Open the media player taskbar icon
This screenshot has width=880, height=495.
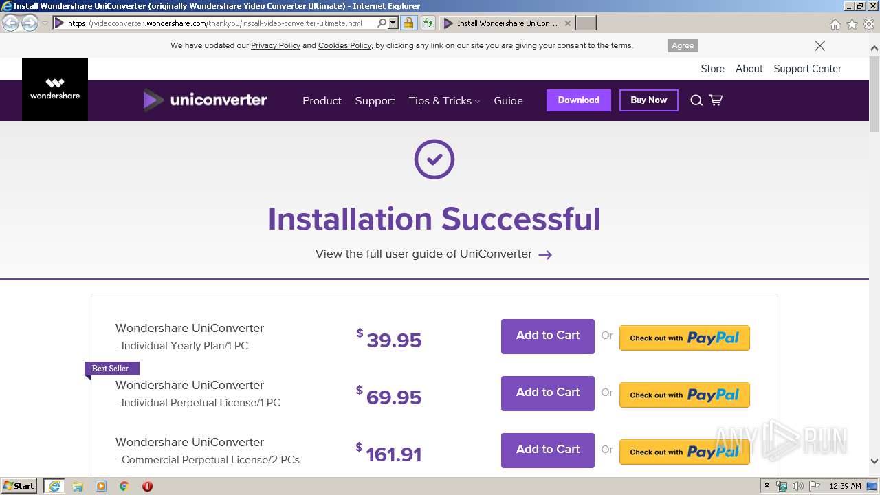click(x=101, y=486)
